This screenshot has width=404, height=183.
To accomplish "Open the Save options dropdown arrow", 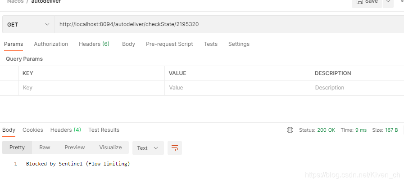I will [388, 3].
